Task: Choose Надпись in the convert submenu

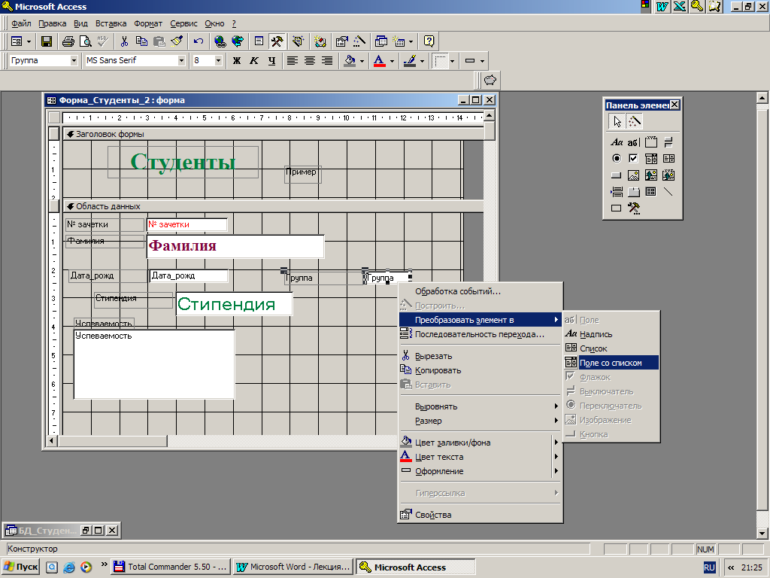Action: point(611,334)
